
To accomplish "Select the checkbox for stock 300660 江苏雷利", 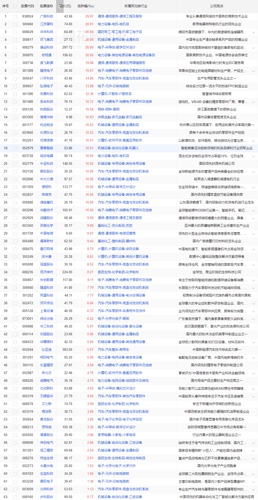I will pyautogui.click(x=15, y=24).
